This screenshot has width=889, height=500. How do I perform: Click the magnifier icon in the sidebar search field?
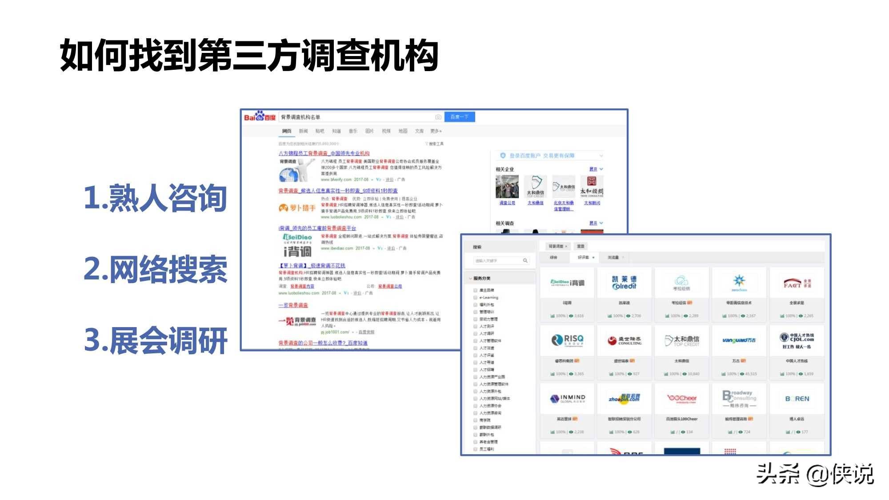pos(526,260)
